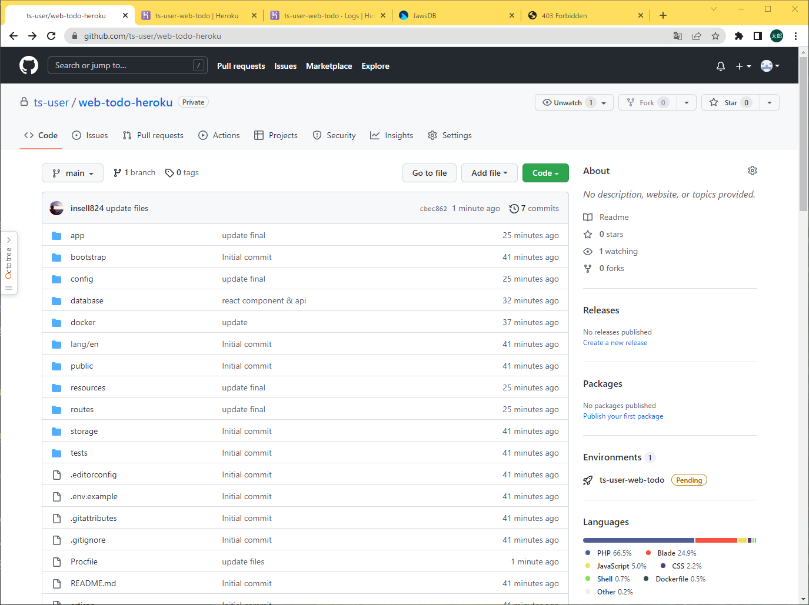Open a new browser tab
The width and height of the screenshot is (809, 605).
663,15
